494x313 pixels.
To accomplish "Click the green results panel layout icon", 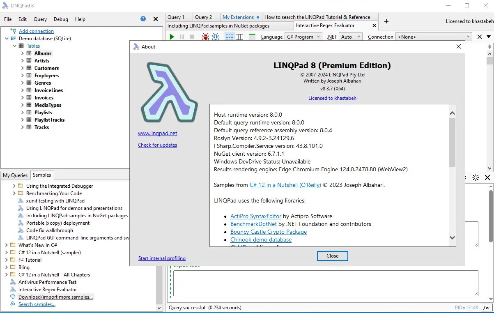I will coord(252,37).
